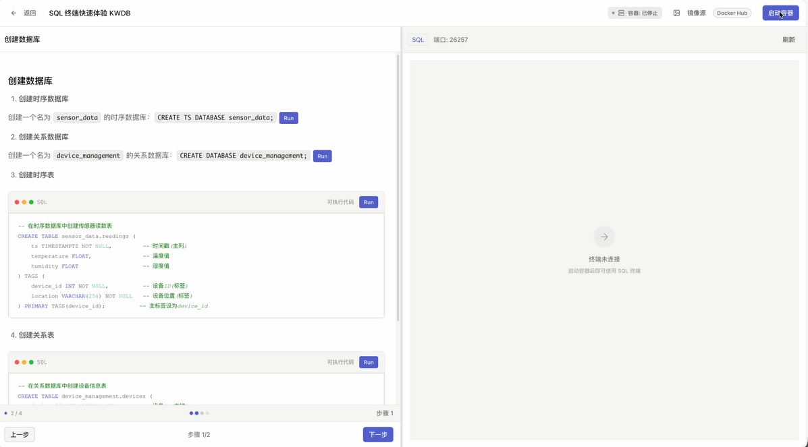Click the red dot on 创建时序表 code block

pyautogui.click(x=16, y=202)
